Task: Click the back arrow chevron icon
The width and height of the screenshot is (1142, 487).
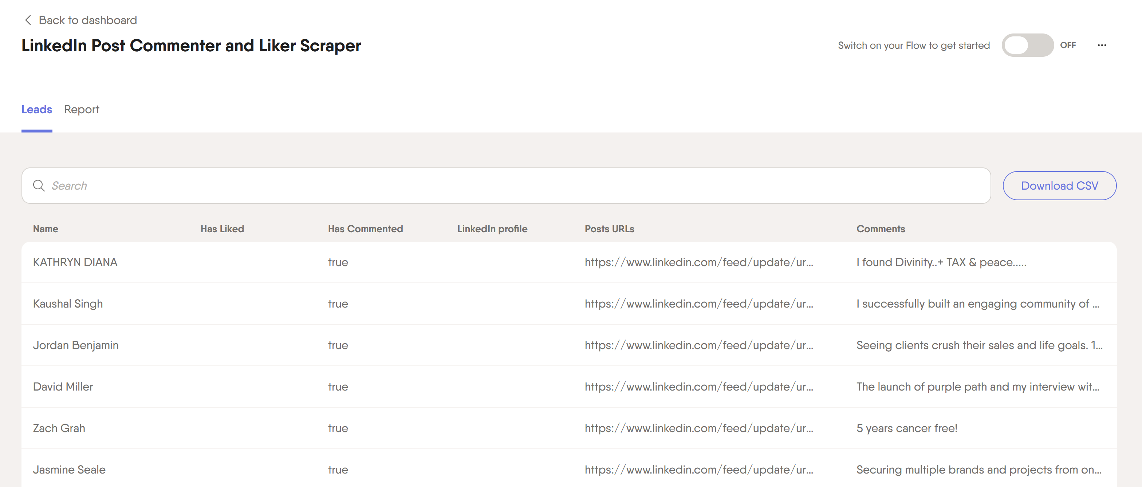Action: tap(28, 20)
